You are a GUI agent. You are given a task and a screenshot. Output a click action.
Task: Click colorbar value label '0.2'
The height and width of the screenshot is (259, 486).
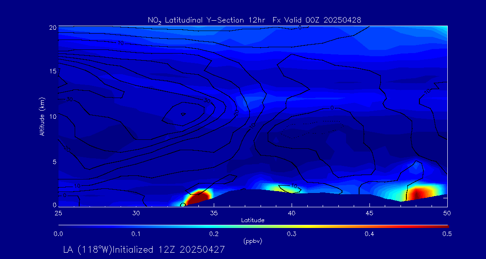coord(214,234)
